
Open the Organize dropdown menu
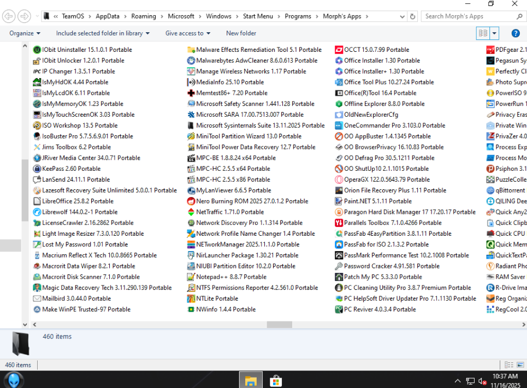click(x=25, y=33)
